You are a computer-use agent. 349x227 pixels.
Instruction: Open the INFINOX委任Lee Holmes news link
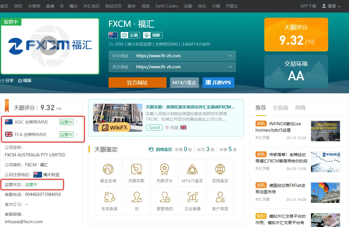point(278,127)
